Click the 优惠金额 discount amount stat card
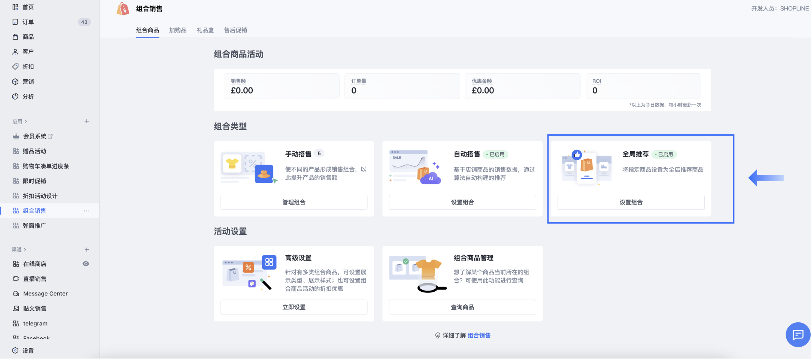Viewport: 811px width, 359px height. coord(523,86)
